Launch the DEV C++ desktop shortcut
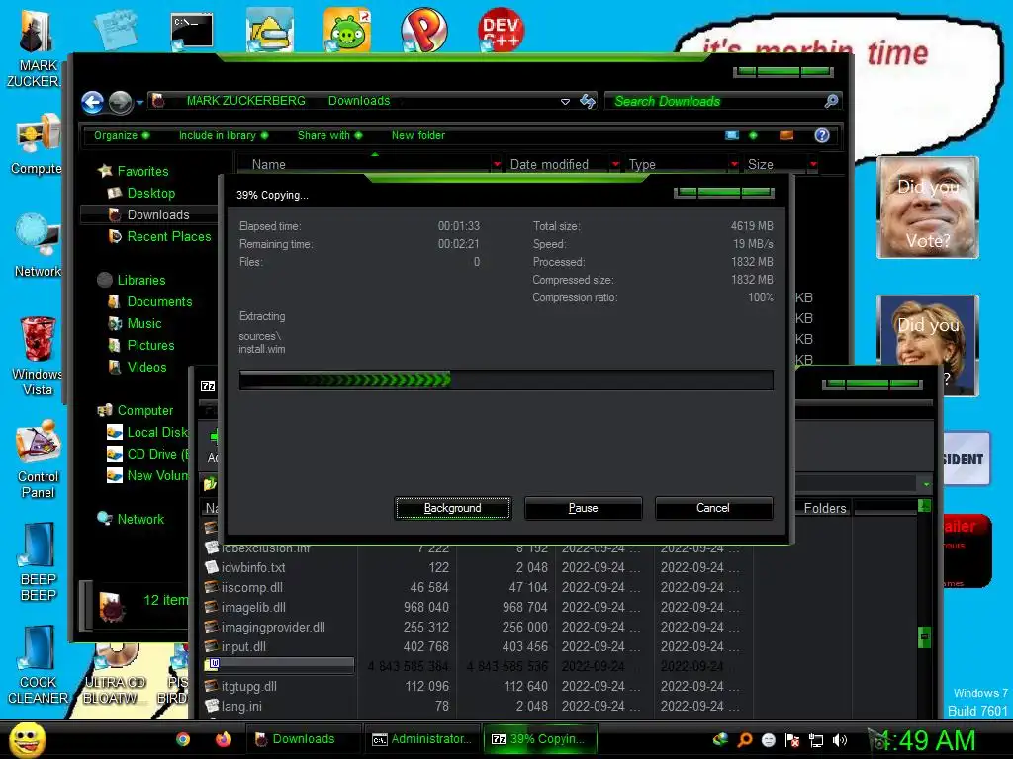 [x=501, y=30]
